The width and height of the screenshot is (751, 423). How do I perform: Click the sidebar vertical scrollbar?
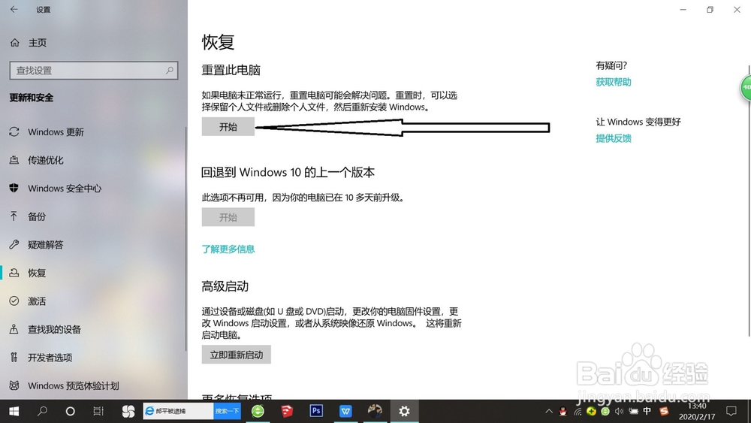(185, 239)
